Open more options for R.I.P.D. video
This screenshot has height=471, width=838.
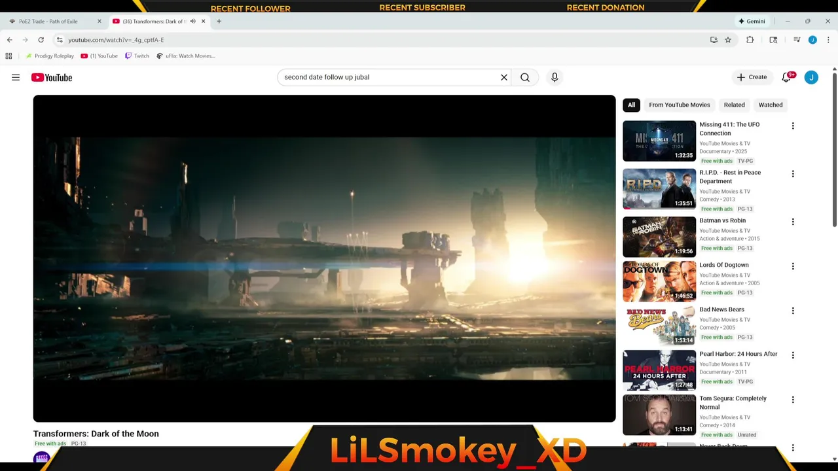pyautogui.click(x=793, y=174)
